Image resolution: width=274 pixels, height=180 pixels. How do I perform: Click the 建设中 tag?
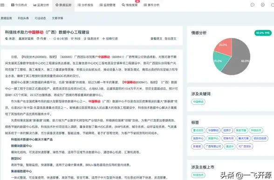(x=230, y=147)
